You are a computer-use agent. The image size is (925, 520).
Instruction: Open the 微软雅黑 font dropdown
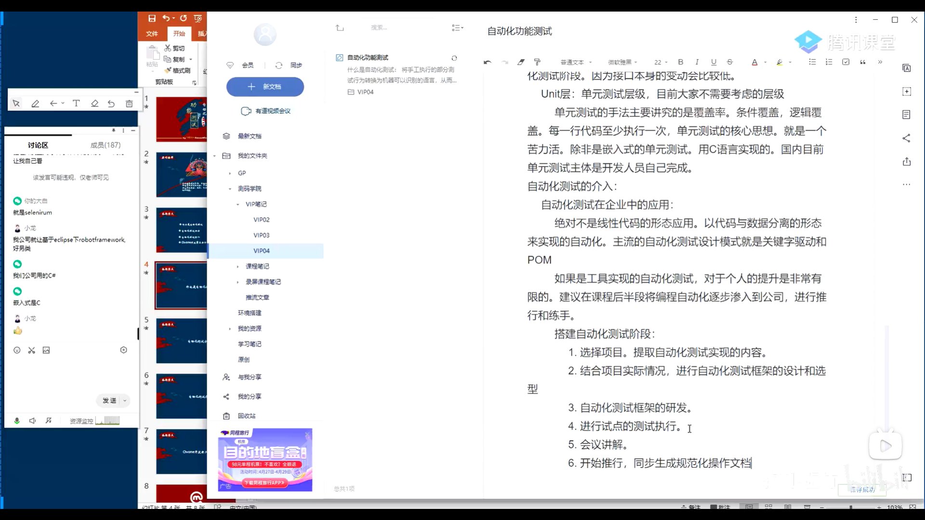(622, 63)
